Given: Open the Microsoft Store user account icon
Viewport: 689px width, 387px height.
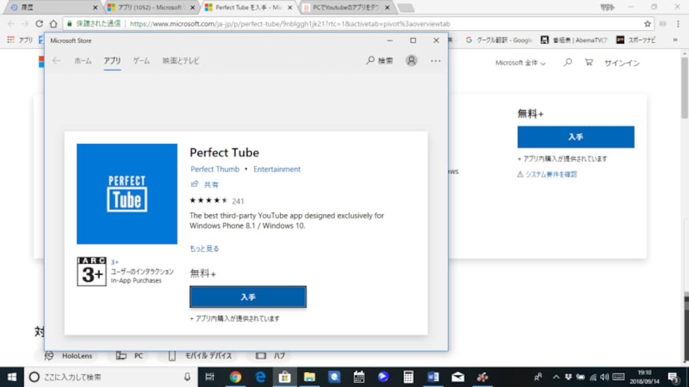Looking at the screenshot, I should pos(412,60).
